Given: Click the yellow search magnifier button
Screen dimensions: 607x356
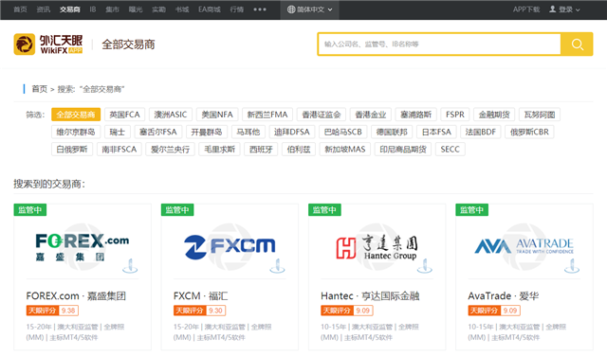Looking at the screenshot, I should tap(577, 44).
